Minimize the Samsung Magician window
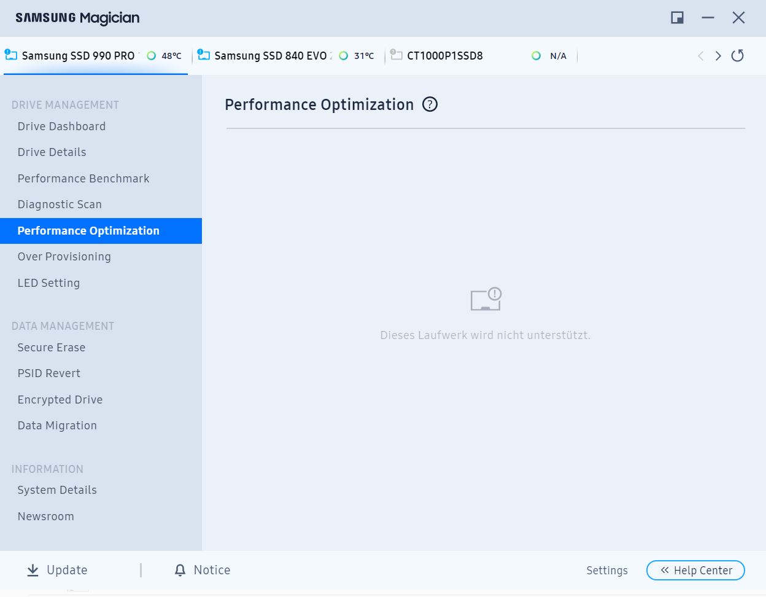The height and width of the screenshot is (597, 766). pyautogui.click(x=708, y=18)
